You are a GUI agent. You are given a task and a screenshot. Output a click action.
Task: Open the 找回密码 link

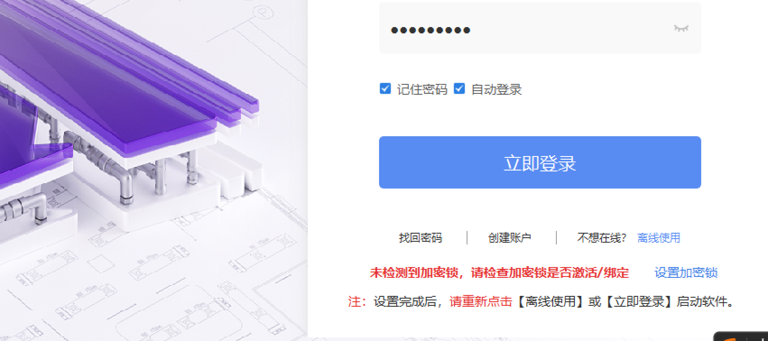pos(420,238)
